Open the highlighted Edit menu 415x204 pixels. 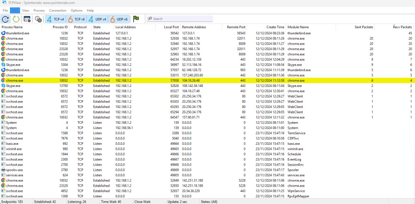15,11
